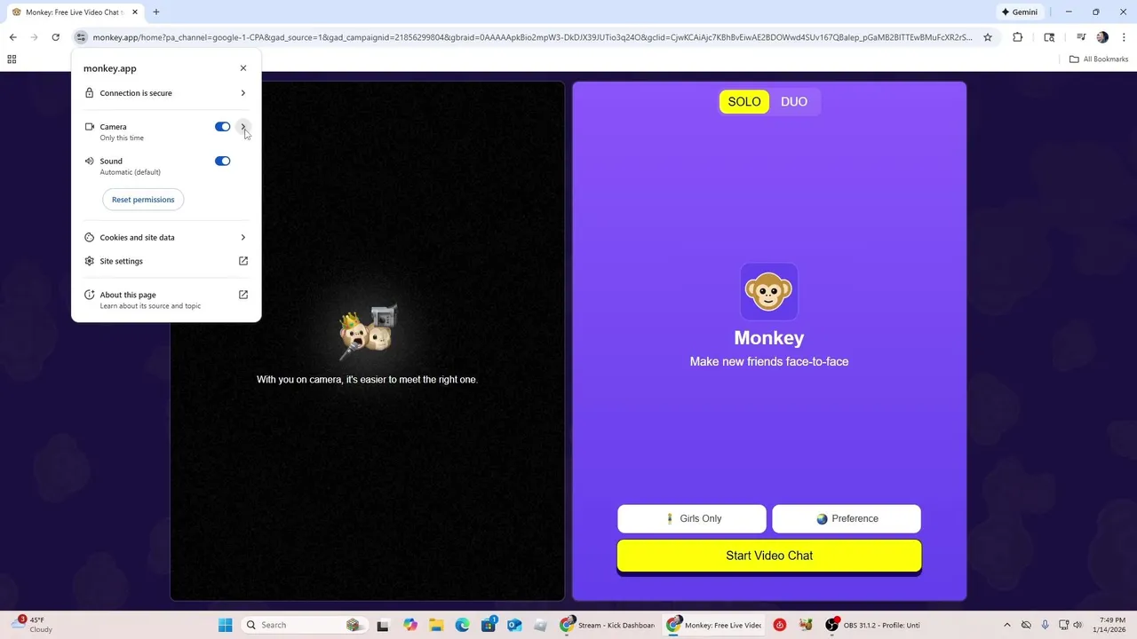This screenshot has height=639, width=1137.
Task: Click the monkey.app popup heading
Action: tap(110, 68)
